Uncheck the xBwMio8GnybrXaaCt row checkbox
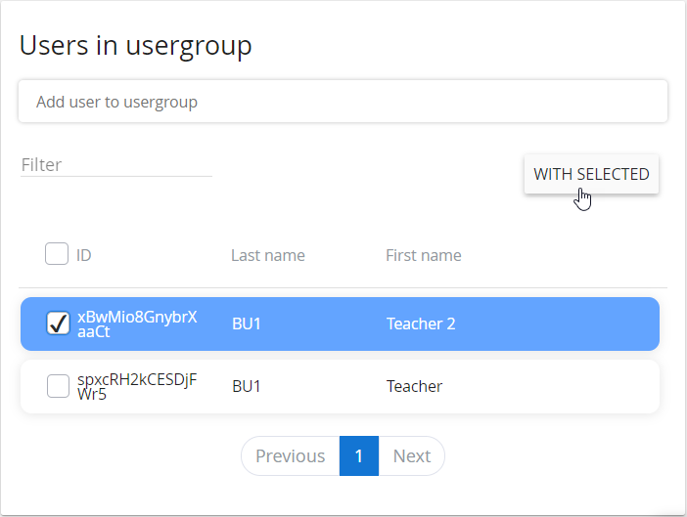Image resolution: width=687 pixels, height=517 pixels. pos(58,323)
